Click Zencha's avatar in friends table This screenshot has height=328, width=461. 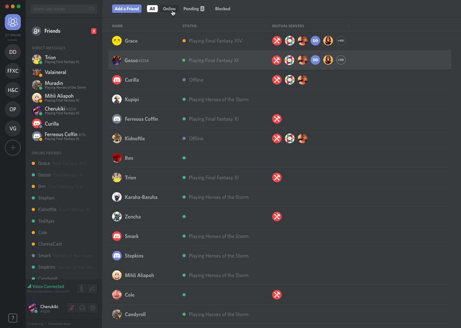click(117, 217)
